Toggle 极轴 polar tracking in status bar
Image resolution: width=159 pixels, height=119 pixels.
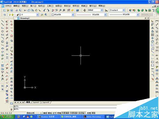point(59,113)
